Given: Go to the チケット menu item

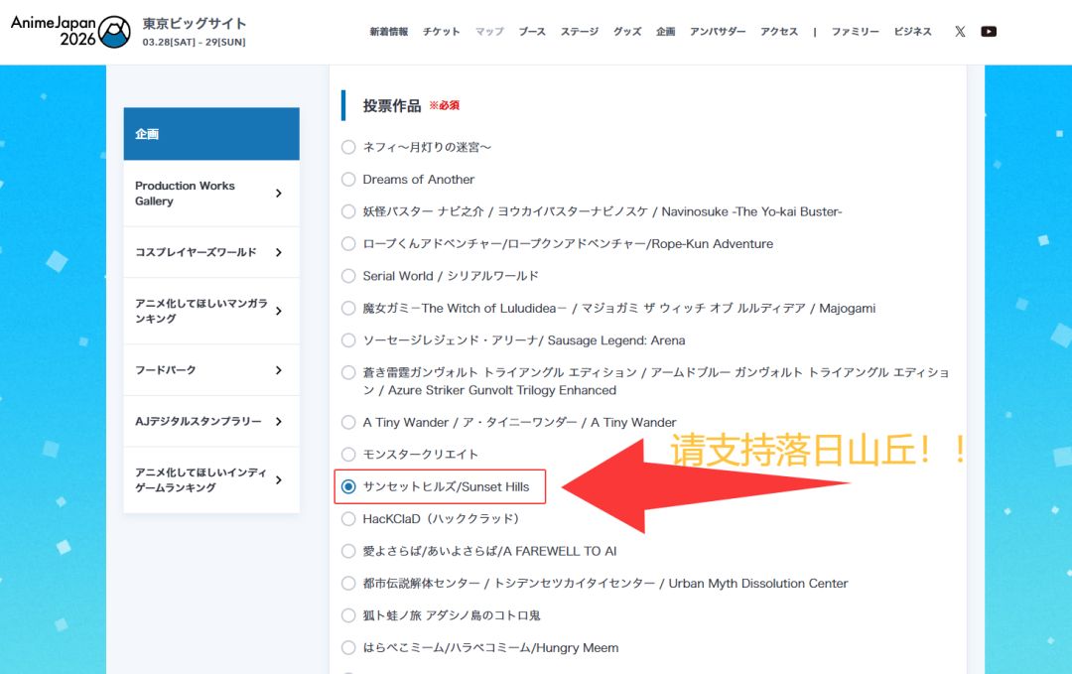Looking at the screenshot, I should tap(441, 32).
